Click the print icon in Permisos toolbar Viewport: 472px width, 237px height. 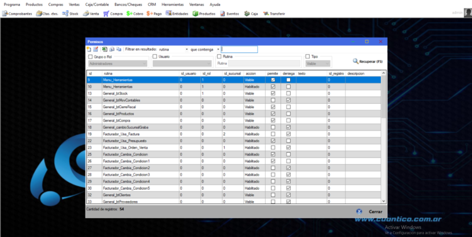[x=112, y=50]
